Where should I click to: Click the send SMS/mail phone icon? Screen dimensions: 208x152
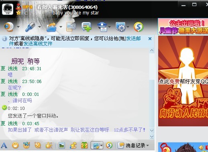[x=71, y=27]
